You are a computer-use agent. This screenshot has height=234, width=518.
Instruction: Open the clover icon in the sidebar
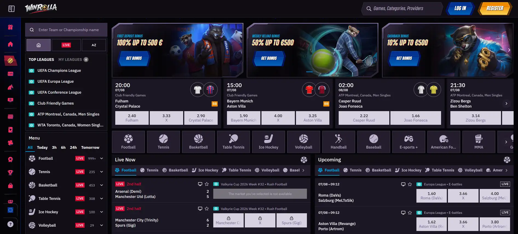10,143
